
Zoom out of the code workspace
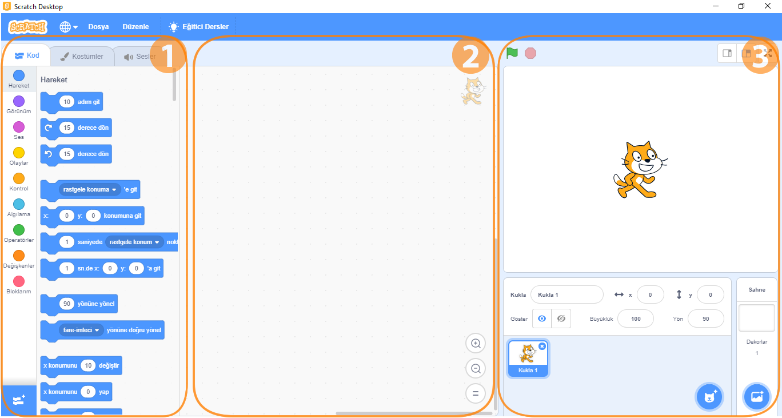[x=475, y=369]
